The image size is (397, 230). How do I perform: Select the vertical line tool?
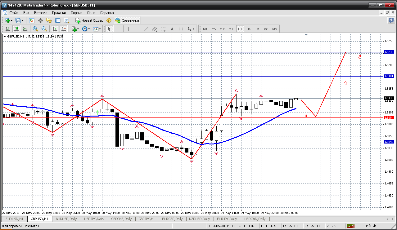129,29
